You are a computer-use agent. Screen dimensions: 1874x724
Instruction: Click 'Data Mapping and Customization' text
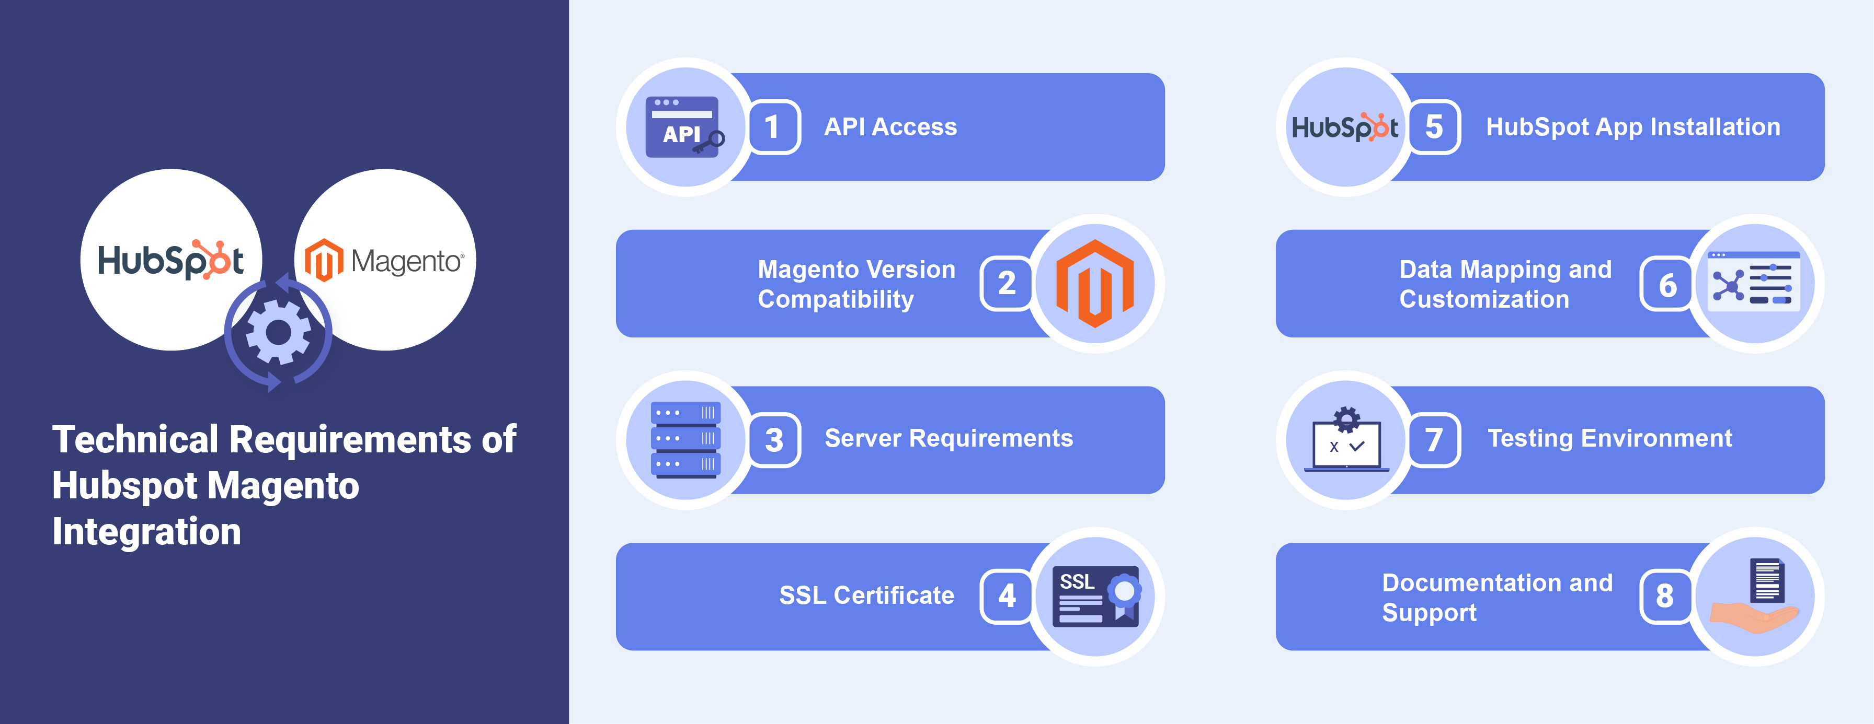[1505, 284]
